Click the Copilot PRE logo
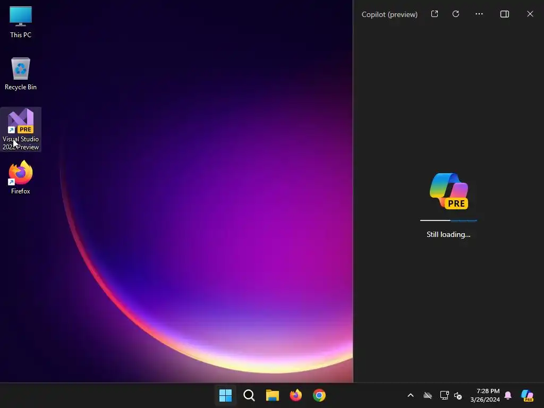Viewport: 544px width, 408px height. (x=449, y=191)
